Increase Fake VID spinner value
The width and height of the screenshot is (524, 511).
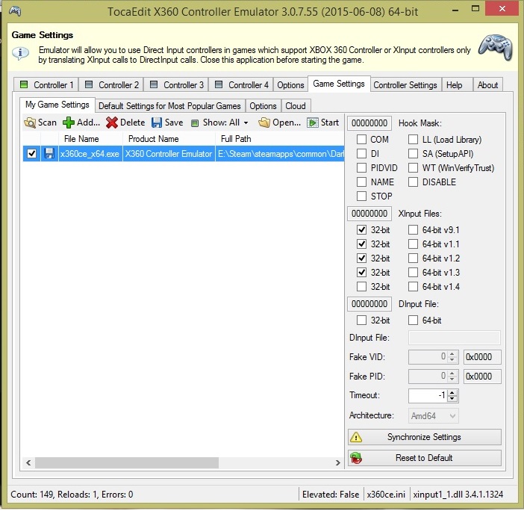click(452, 354)
